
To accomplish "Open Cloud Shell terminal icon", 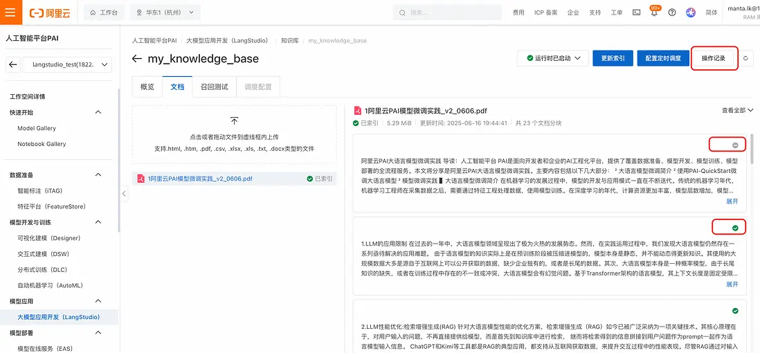I will pos(637,12).
